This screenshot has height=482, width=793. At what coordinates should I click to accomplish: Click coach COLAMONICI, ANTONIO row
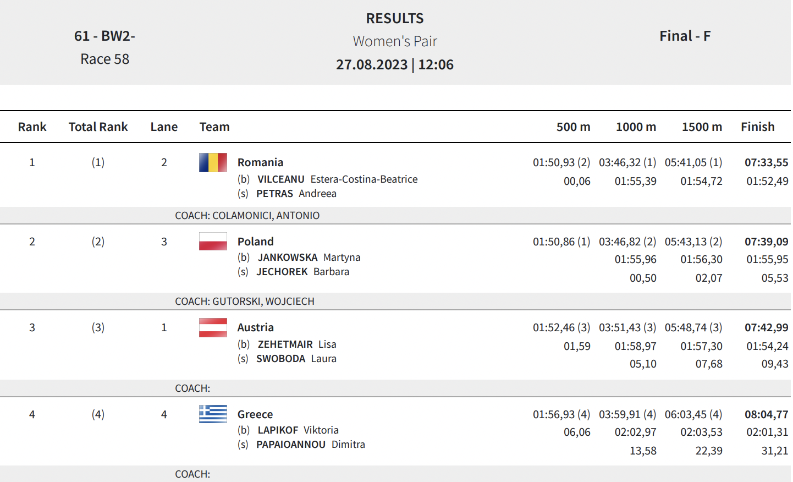pyautogui.click(x=395, y=216)
